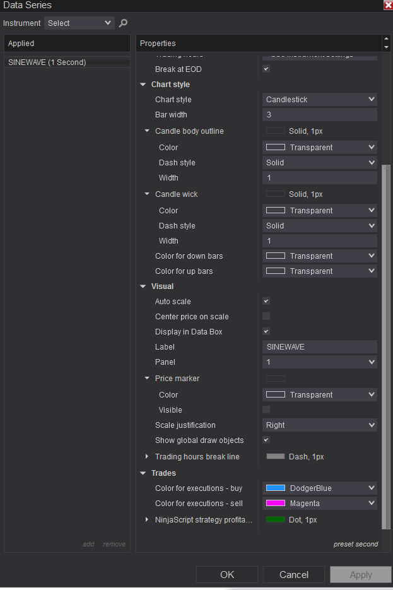Click the preset second link
Image resolution: width=393 pixels, height=590 pixels.
pos(356,544)
